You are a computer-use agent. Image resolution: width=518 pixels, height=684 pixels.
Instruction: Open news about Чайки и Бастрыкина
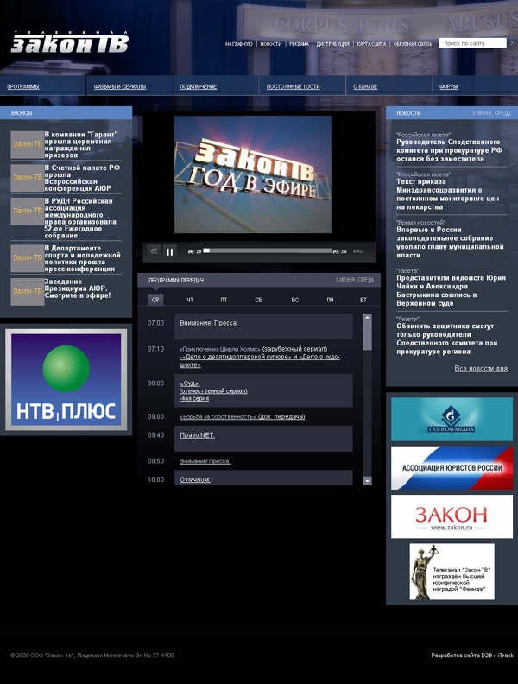451,290
